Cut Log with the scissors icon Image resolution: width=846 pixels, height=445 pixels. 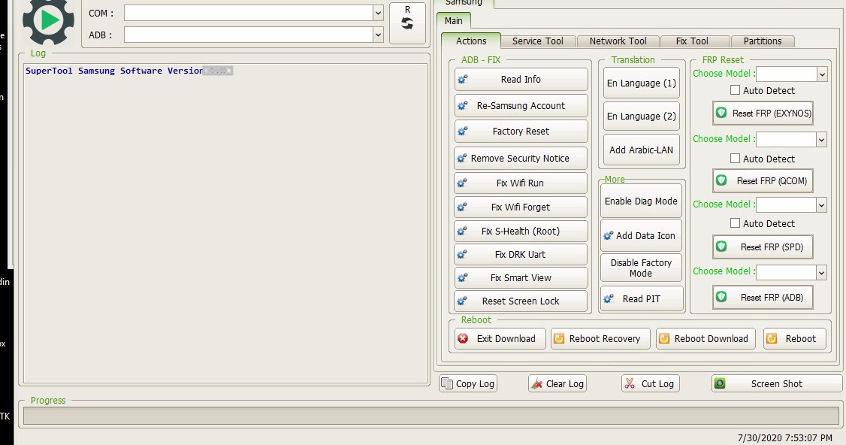pos(650,383)
